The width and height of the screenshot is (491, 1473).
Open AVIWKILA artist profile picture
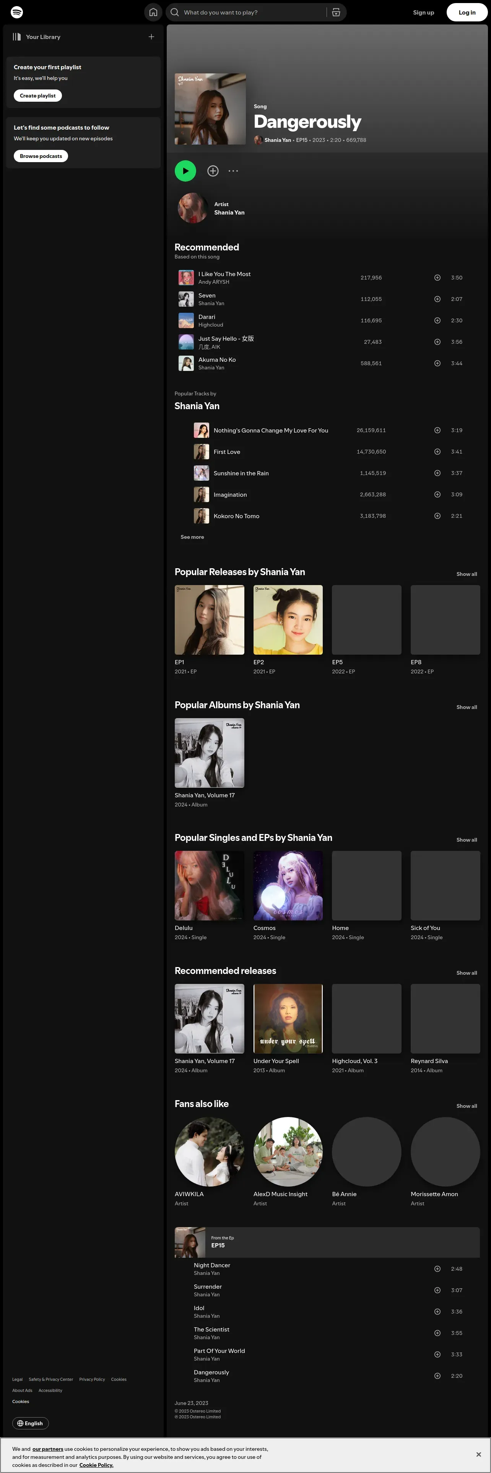(209, 1152)
